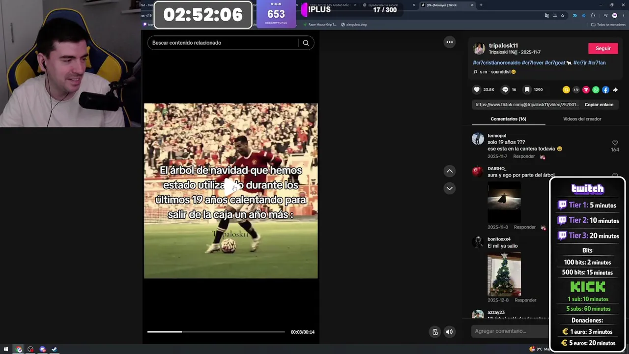Open a new browser tab
Viewport: 629px width, 354px height.
[481, 5]
